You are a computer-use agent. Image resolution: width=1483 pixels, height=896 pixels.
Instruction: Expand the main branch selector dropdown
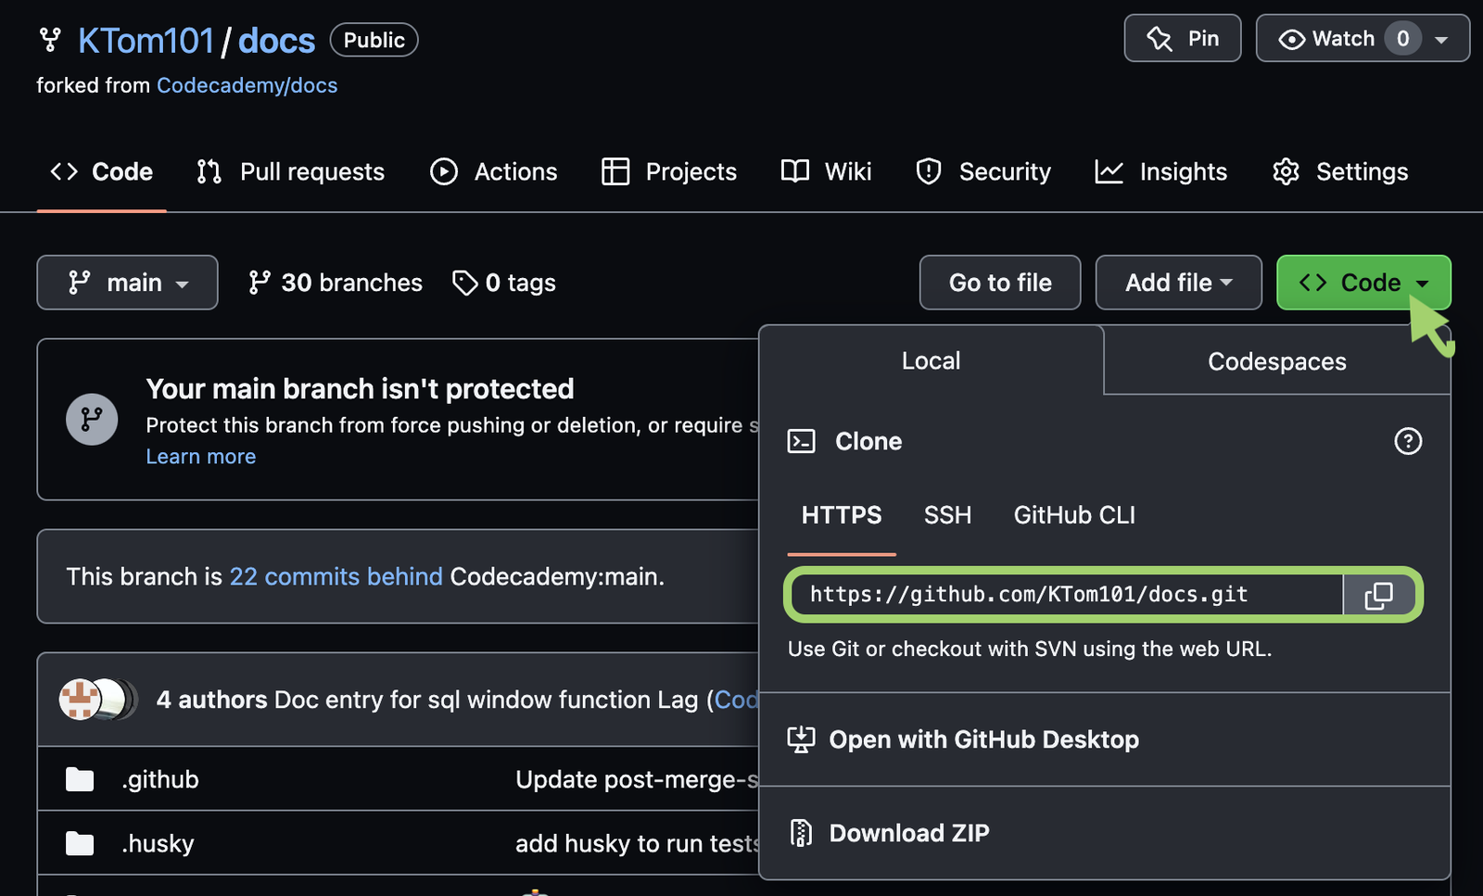click(x=127, y=283)
